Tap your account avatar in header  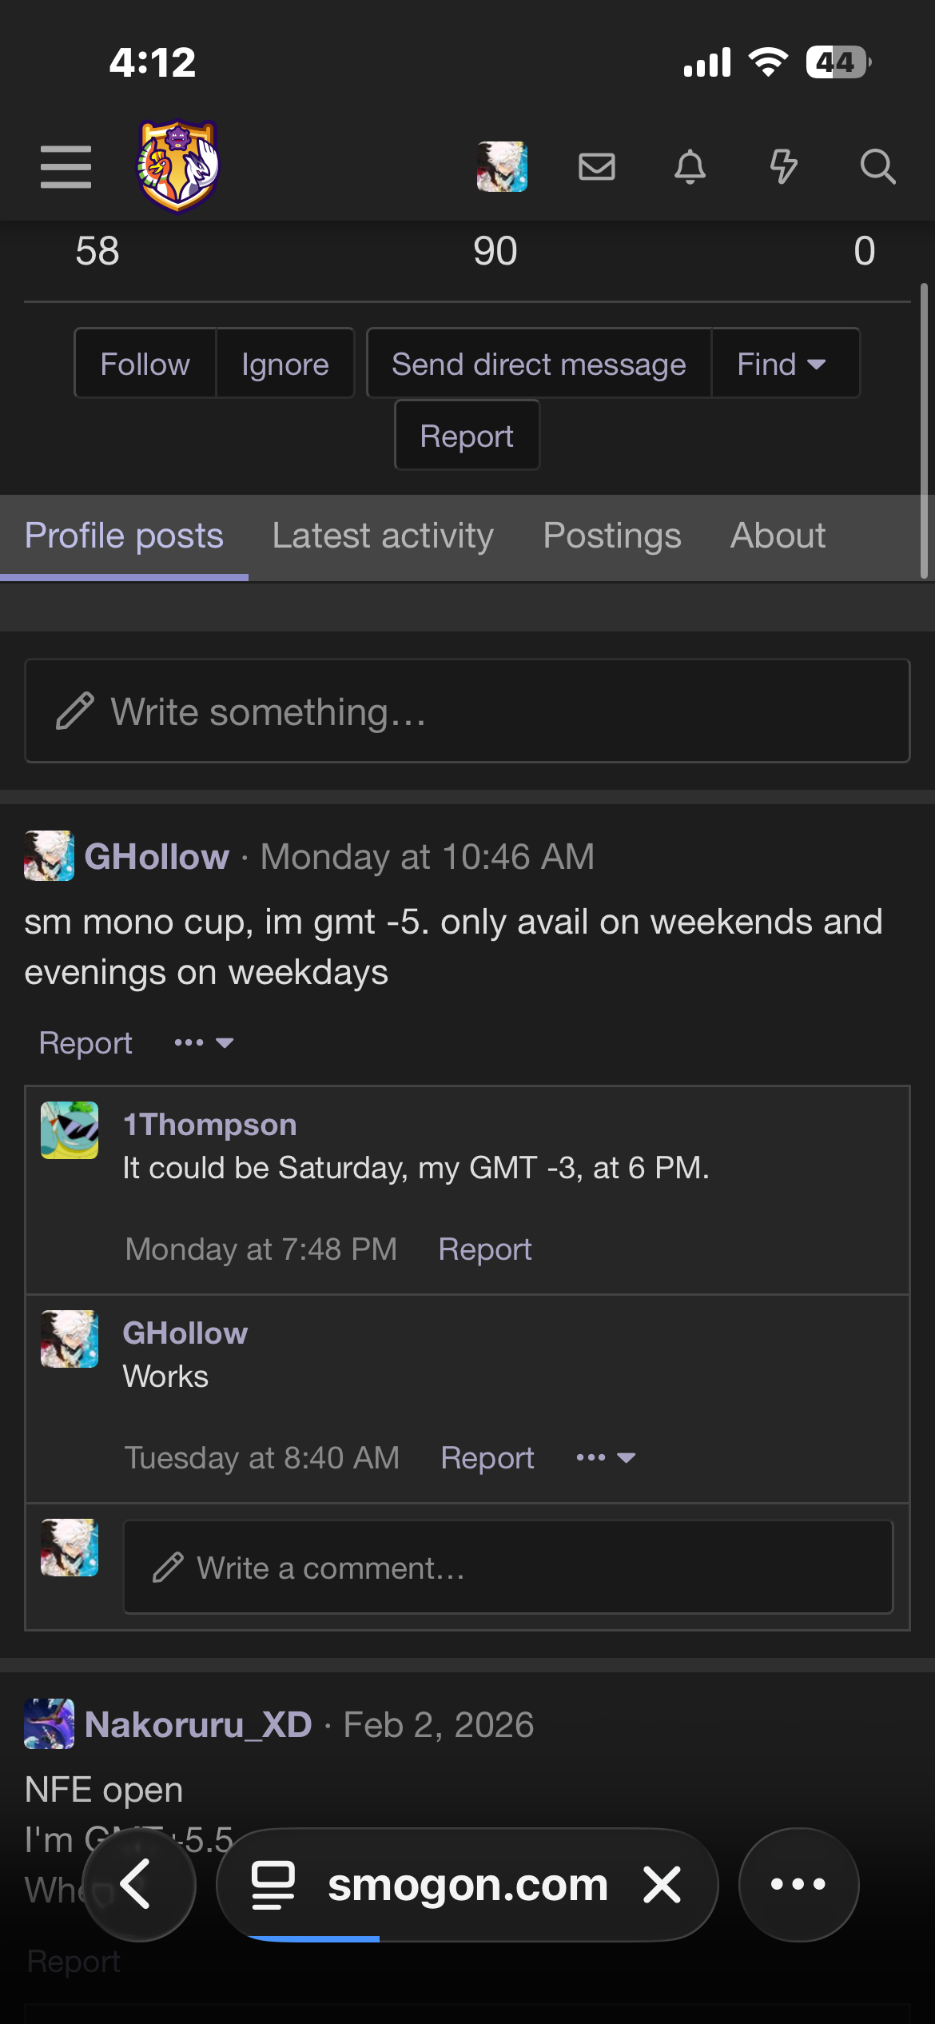tap(502, 166)
